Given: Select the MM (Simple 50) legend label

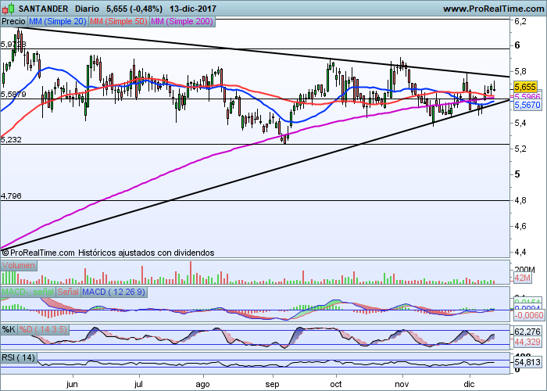Looking at the screenshot, I should (117, 21).
